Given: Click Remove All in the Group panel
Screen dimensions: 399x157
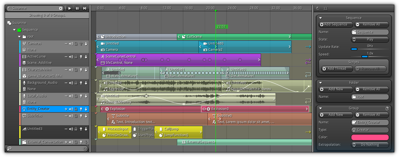Looking at the screenshot, I should tap(372, 115).
